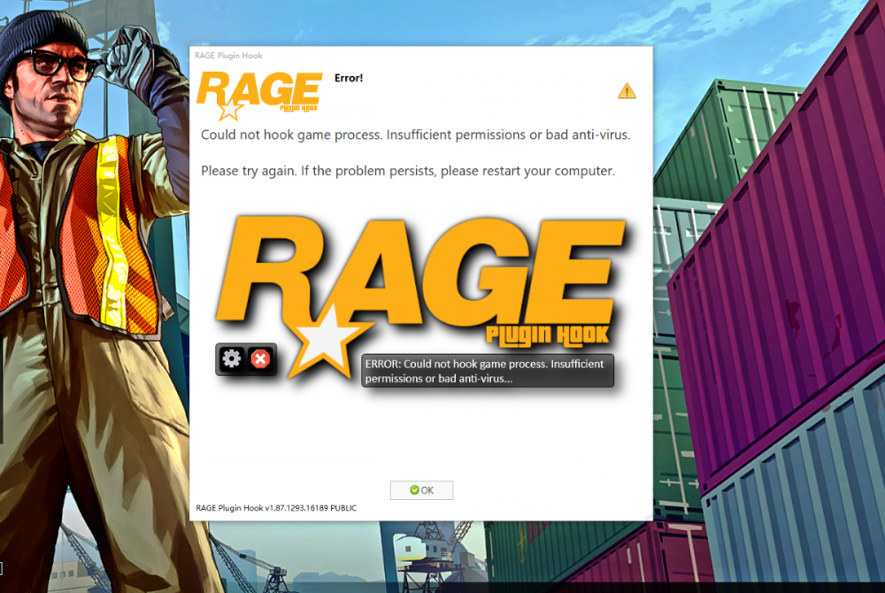Click the small RAGE Plugin Hook header logo

click(x=259, y=96)
